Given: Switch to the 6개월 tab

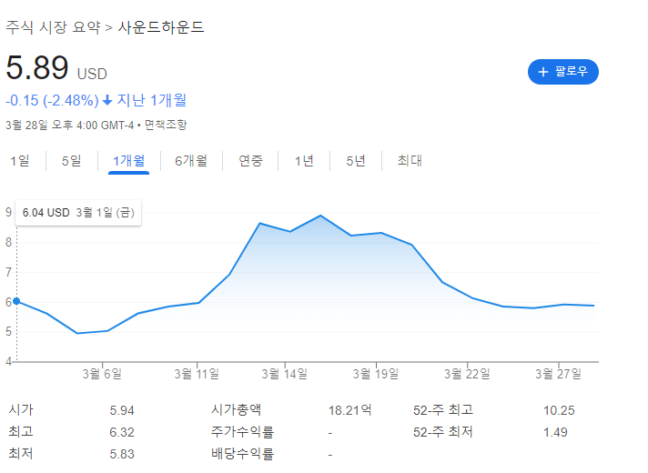Looking at the screenshot, I should pos(191,161).
